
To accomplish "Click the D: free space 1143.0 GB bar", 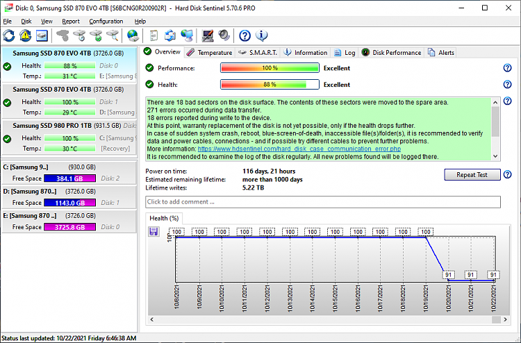I will [x=69, y=203].
